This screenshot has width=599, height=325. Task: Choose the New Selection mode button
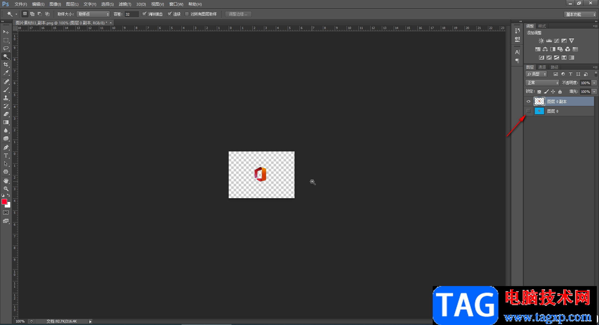25,14
